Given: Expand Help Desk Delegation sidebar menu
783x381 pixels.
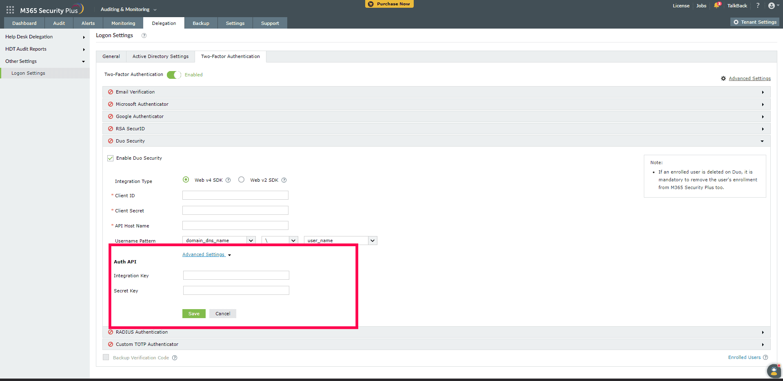Looking at the screenshot, I should point(45,37).
